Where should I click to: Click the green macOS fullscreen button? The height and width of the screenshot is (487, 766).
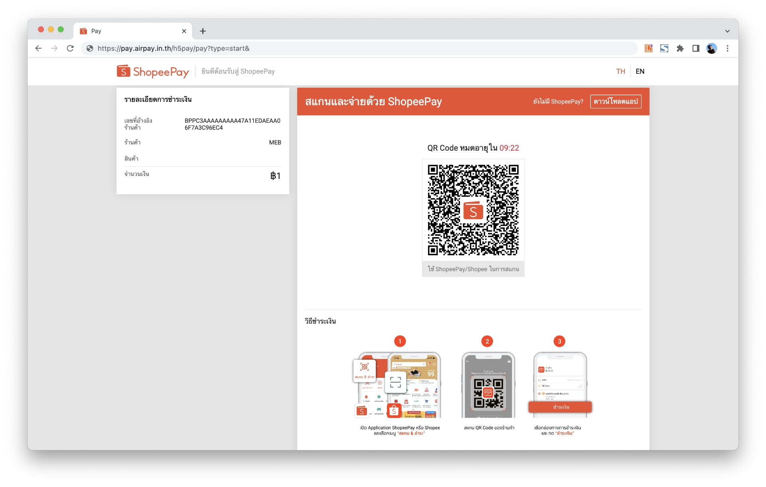[61, 29]
